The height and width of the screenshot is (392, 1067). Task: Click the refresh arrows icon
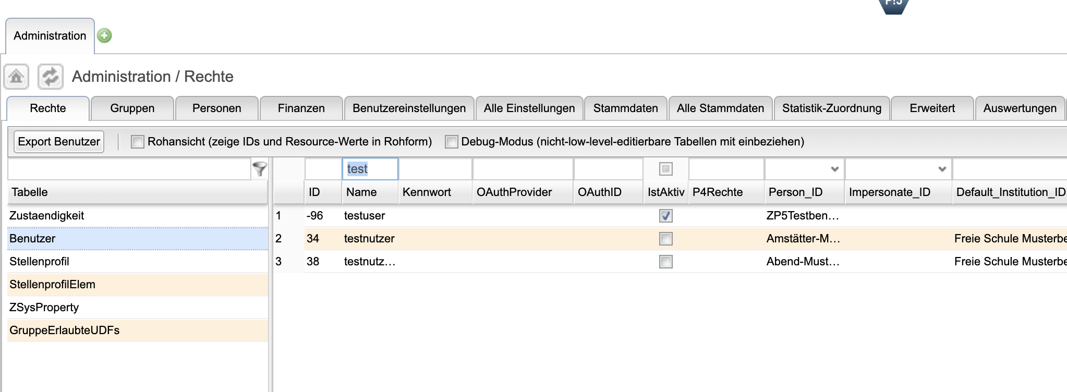point(50,77)
